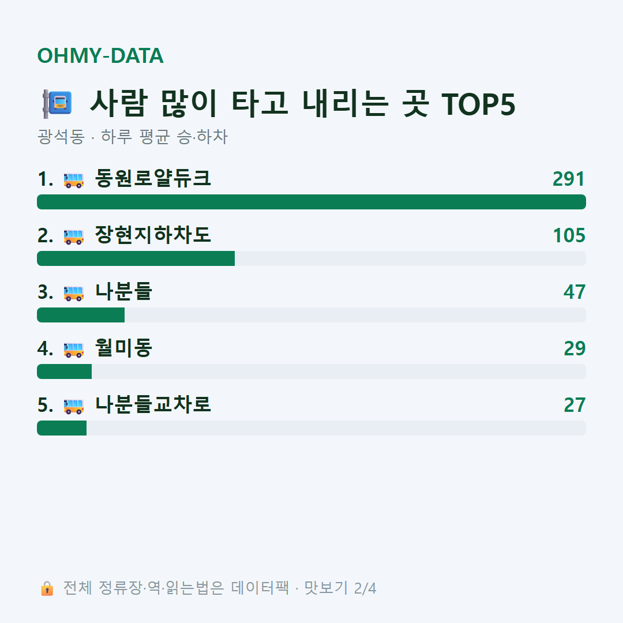Click the bus icon next to 동원로얄듀크
Screen dimensions: 623x623
click(73, 179)
